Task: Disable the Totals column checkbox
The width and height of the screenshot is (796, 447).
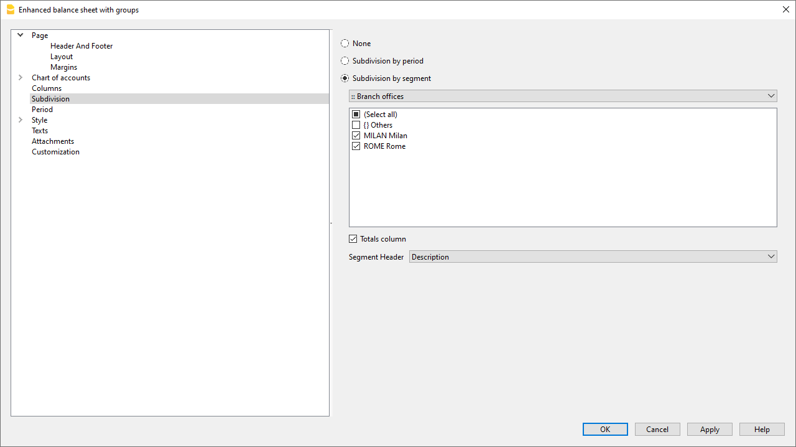Action: [353, 239]
